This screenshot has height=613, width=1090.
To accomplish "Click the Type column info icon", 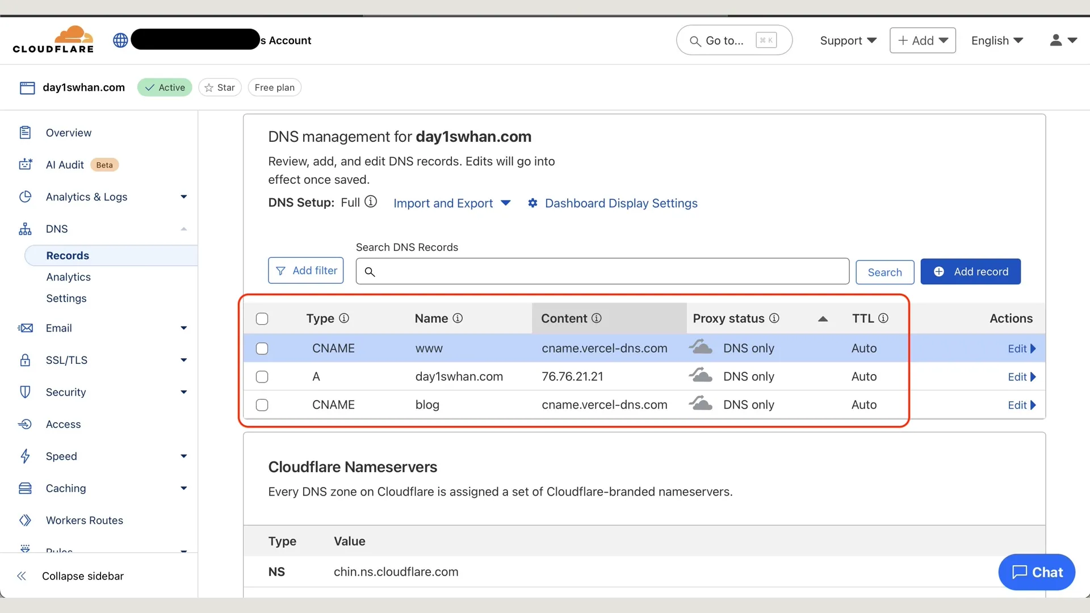I will [x=344, y=318].
